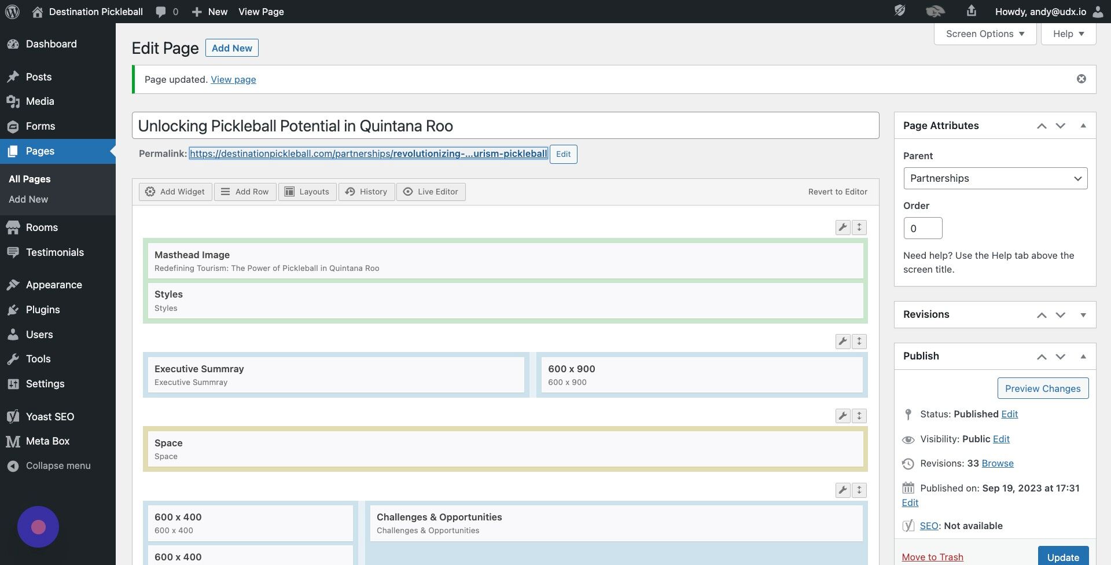Open Users in sidebar
1111x565 pixels.
(x=58, y=335)
